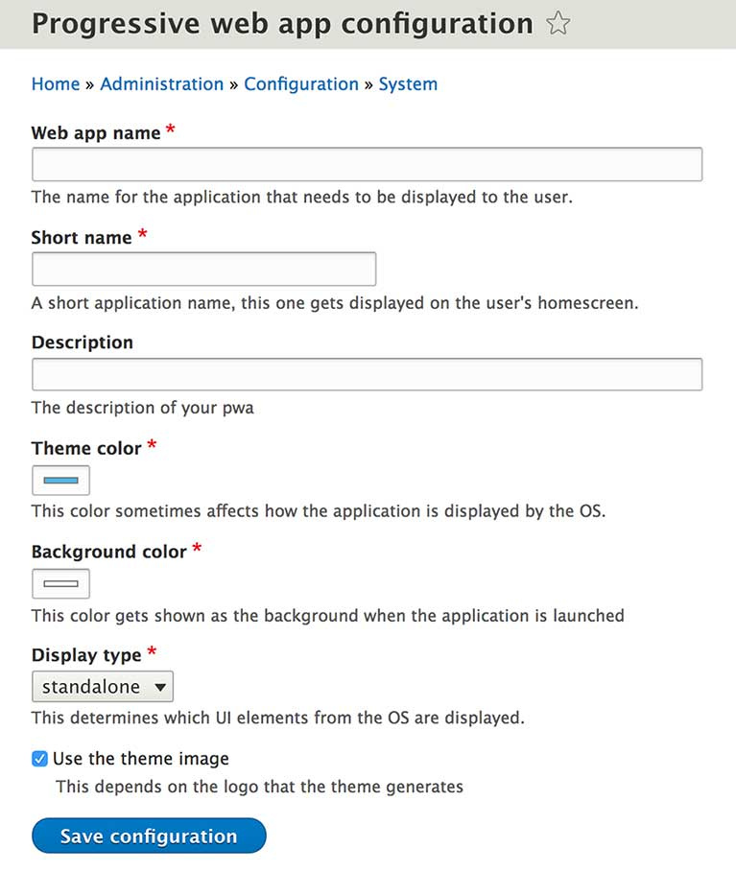Image resolution: width=736 pixels, height=872 pixels.
Task: Open the System breadcrumb link
Action: coord(408,84)
